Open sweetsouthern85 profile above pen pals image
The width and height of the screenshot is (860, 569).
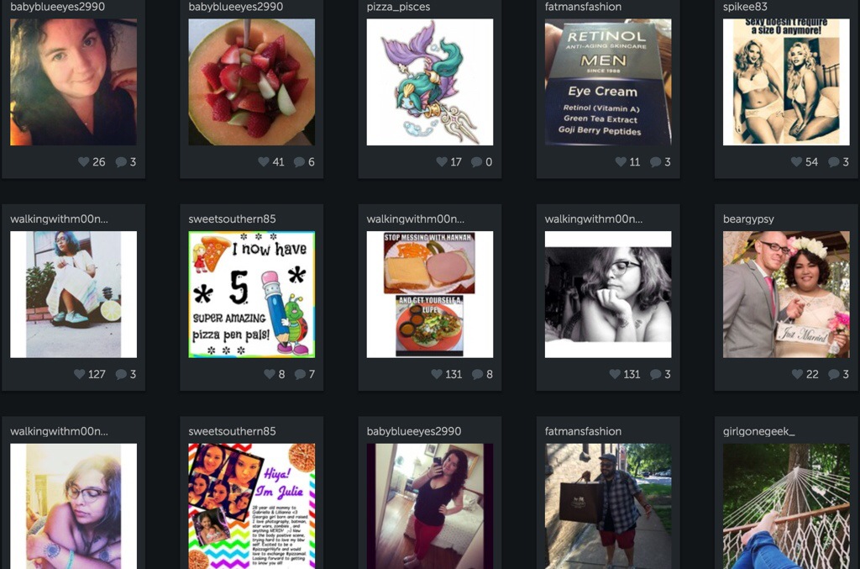(x=232, y=219)
